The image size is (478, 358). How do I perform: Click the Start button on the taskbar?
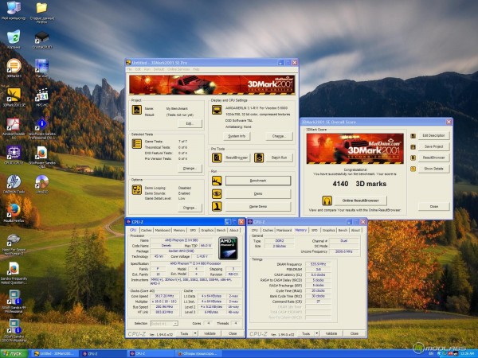coord(14,354)
